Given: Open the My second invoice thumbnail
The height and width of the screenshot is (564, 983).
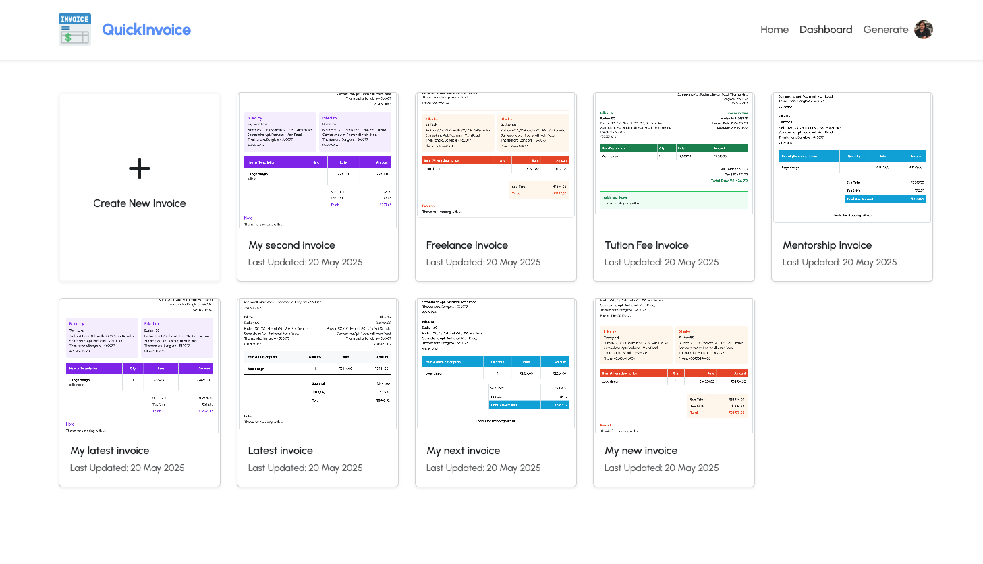Looking at the screenshot, I should coord(318,160).
